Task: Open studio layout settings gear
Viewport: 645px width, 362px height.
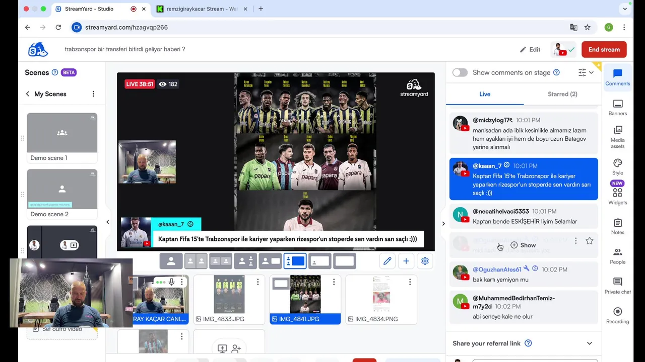Action: (425, 261)
